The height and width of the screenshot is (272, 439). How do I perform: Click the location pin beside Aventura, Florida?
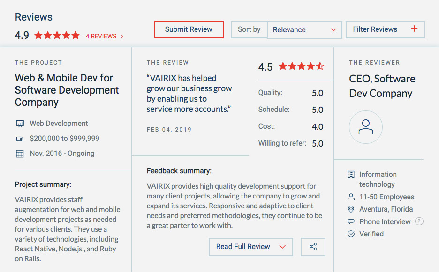351,209
